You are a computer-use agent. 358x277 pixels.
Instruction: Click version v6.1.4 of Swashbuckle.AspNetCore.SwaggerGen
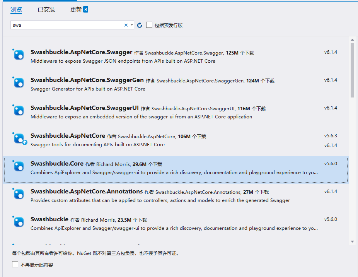point(331,80)
